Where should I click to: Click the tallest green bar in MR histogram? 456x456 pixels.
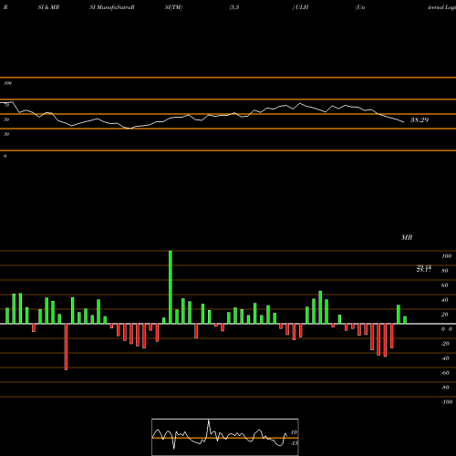tap(171, 287)
